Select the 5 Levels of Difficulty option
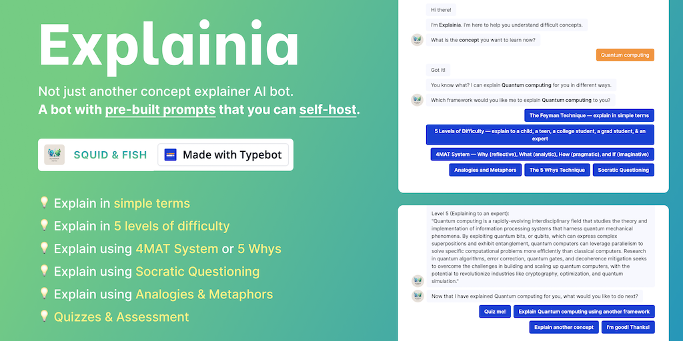 (x=540, y=135)
